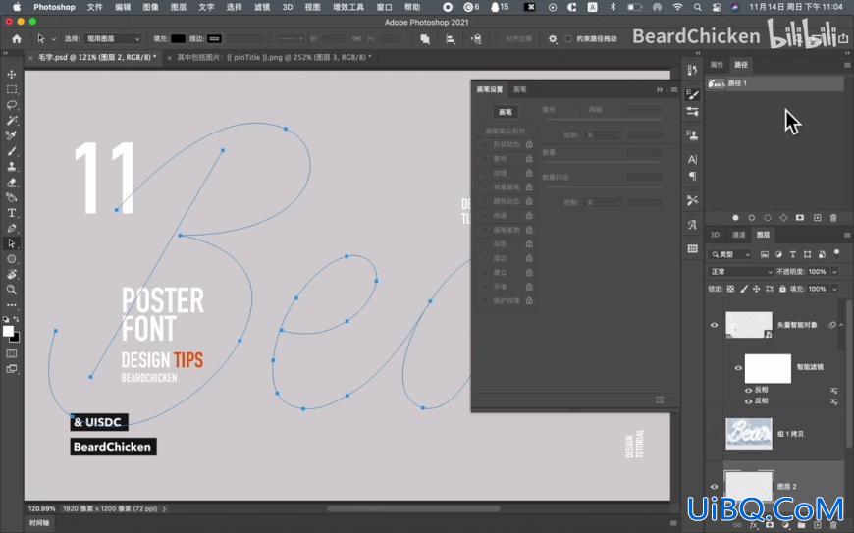Image resolution: width=854 pixels, height=533 pixels.
Task: Open blend mode 正常 dropdown
Action: [x=740, y=272]
